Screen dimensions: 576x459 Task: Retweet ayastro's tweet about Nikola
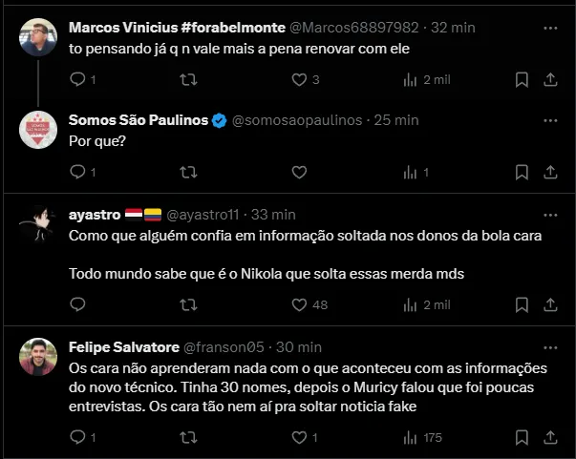[x=188, y=304]
